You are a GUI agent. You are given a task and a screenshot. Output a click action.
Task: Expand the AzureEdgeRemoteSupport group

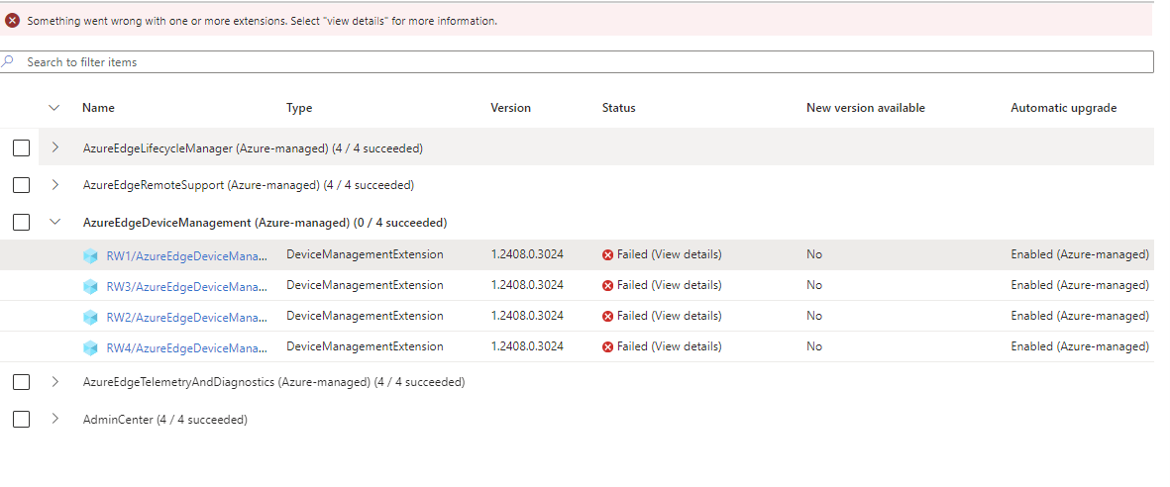pyautogui.click(x=54, y=184)
